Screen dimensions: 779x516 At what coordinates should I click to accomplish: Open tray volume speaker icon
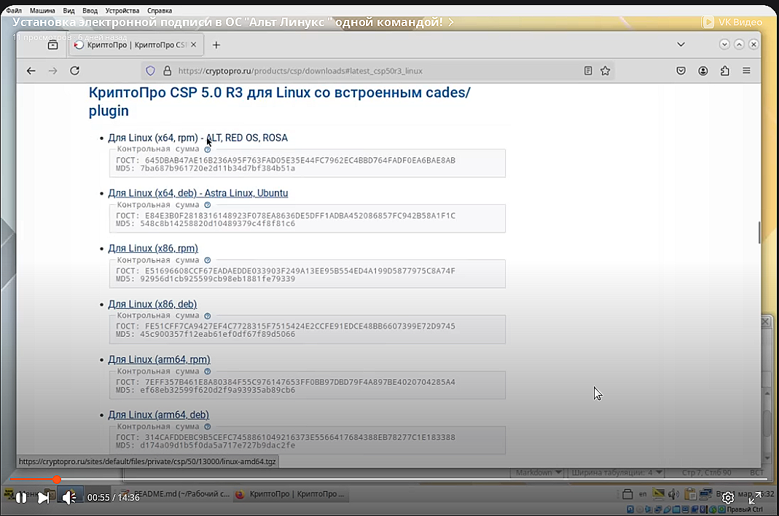click(x=673, y=494)
